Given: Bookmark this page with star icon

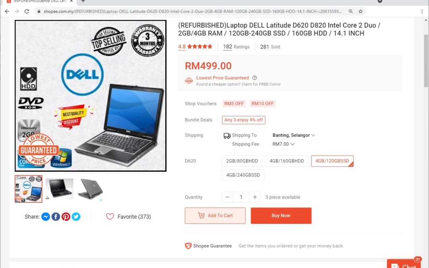Looking at the screenshot, I should (361, 12).
